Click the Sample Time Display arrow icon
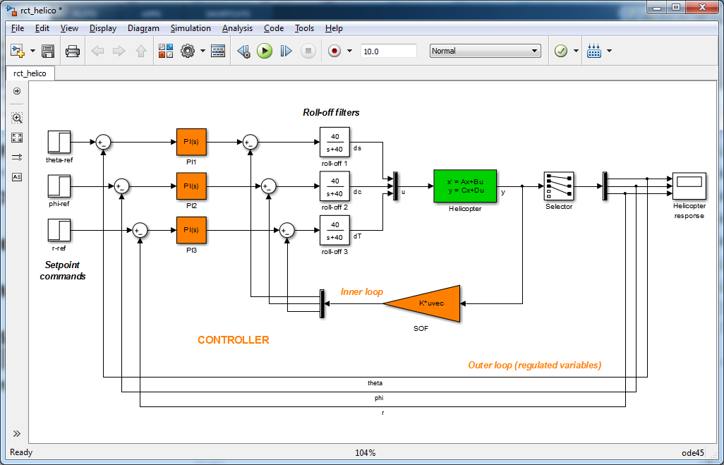This screenshot has height=465, width=724. pyautogui.click(x=17, y=157)
